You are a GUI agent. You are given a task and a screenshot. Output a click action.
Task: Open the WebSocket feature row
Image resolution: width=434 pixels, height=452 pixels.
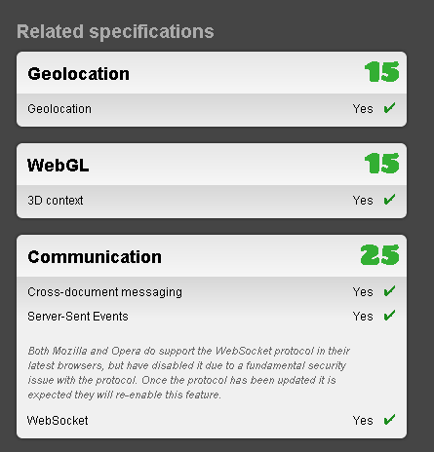212,421
